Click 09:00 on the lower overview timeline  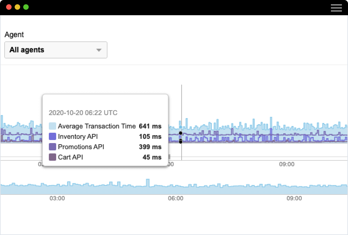click(x=294, y=198)
